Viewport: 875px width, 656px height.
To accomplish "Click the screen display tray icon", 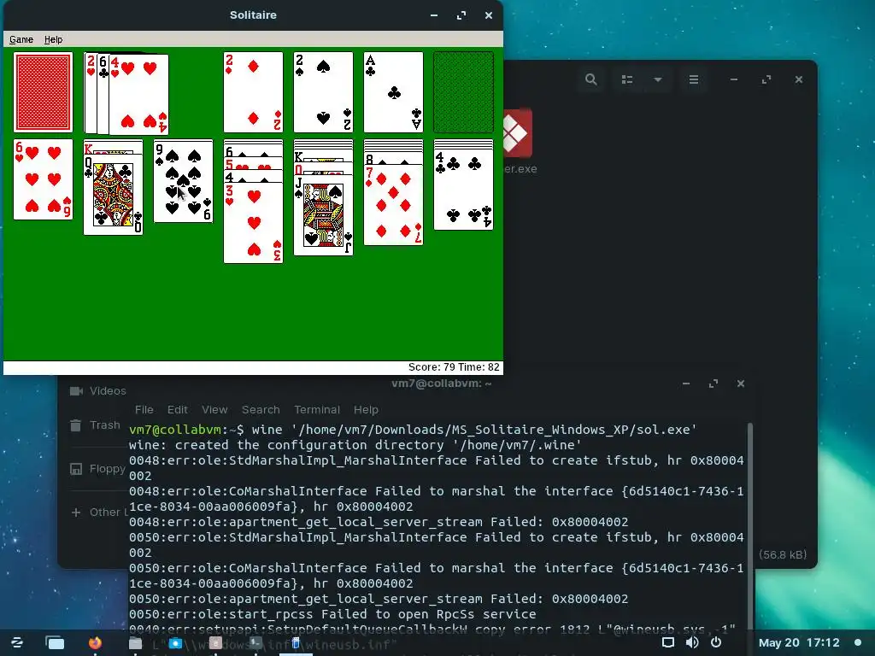I will [x=668, y=642].
